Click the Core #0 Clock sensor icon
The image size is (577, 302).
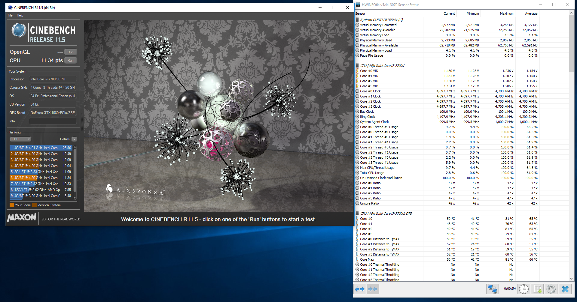(x=357, y=91)
